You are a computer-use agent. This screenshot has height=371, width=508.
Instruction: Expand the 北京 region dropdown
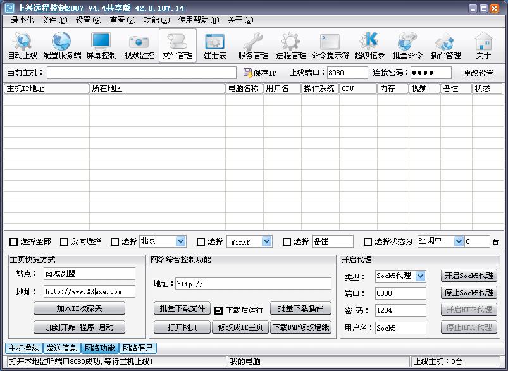(x=180, y=241)
